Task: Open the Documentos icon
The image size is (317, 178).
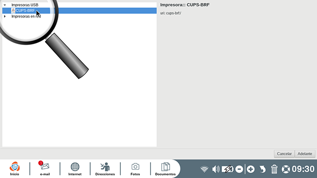Action: pyautogui.click(x=165, y=168)
